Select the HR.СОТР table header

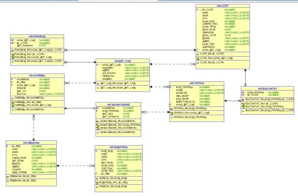[223, 6]
